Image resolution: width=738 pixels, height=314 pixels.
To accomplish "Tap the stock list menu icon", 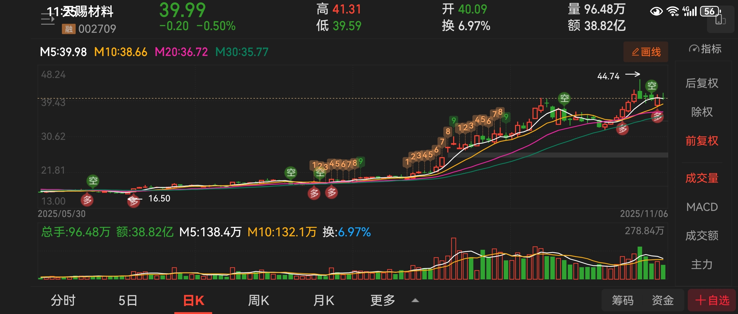I will pyautogui.click(x=48, y=19).
